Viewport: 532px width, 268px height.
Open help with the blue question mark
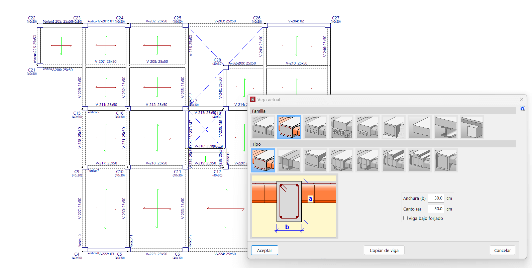click(523, 109)
